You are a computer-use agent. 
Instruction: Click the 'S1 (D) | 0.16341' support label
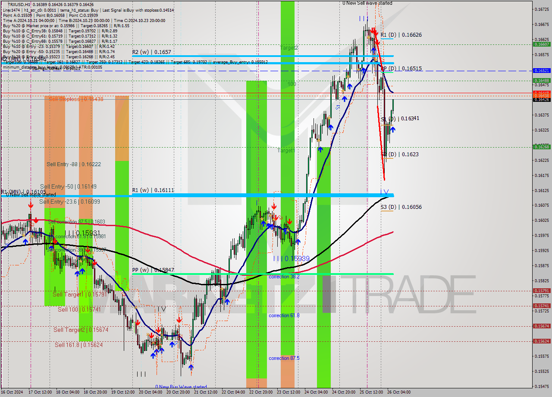(x=400, y=118)
